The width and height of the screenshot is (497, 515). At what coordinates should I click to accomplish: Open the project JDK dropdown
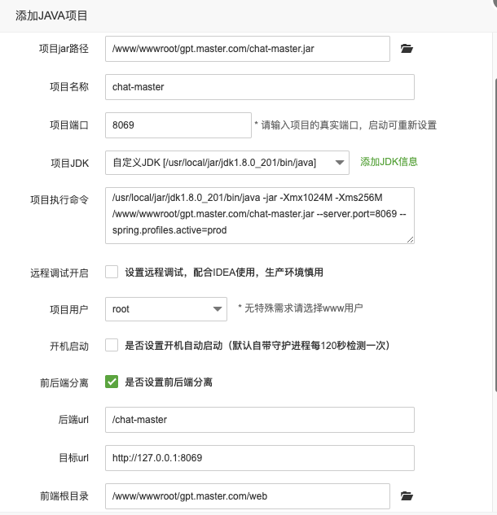pos(227,163)
